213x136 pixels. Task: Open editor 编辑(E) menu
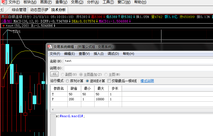tap(69, 54)
